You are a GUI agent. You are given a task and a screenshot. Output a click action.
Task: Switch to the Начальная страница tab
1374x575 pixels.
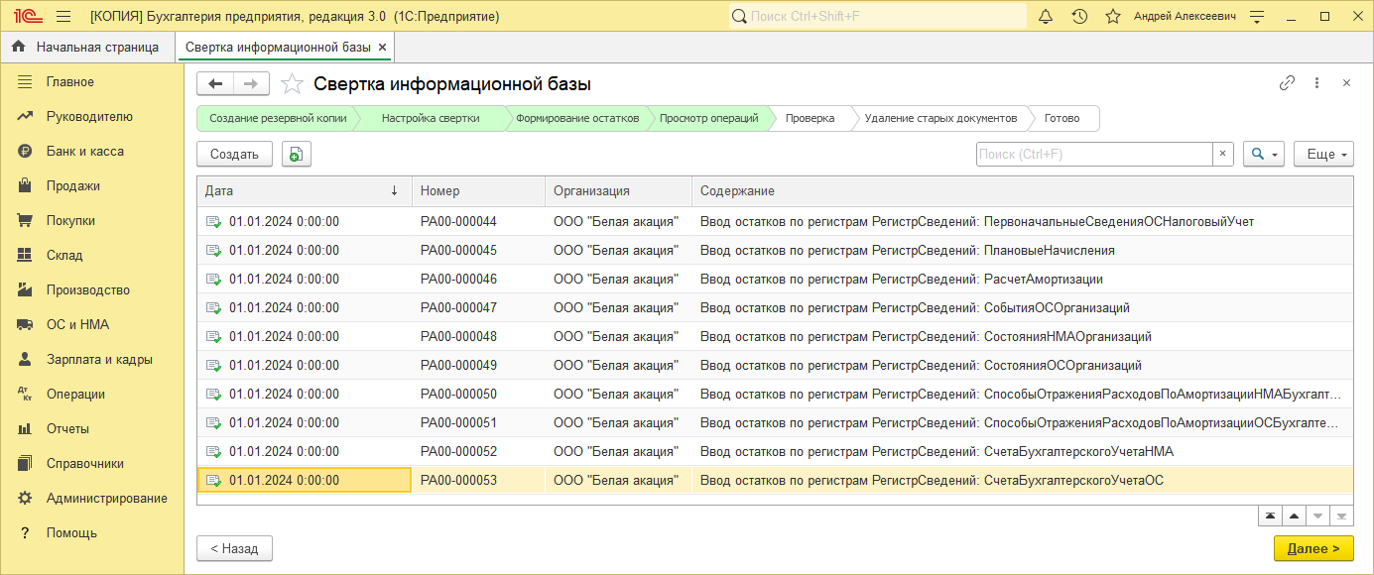pyautogui.click(x=97, y=47)
